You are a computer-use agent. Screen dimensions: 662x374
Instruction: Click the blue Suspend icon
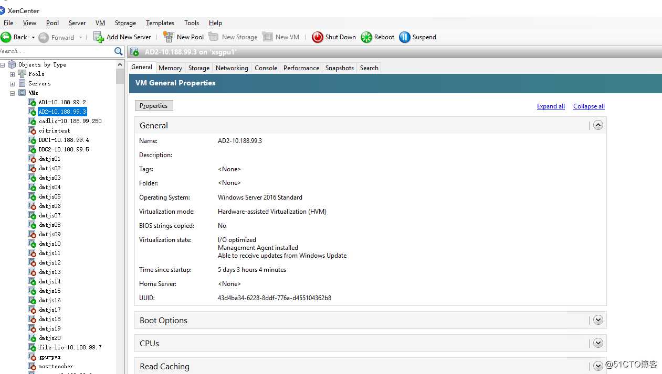pyautogui.click(x=405, y=37)
